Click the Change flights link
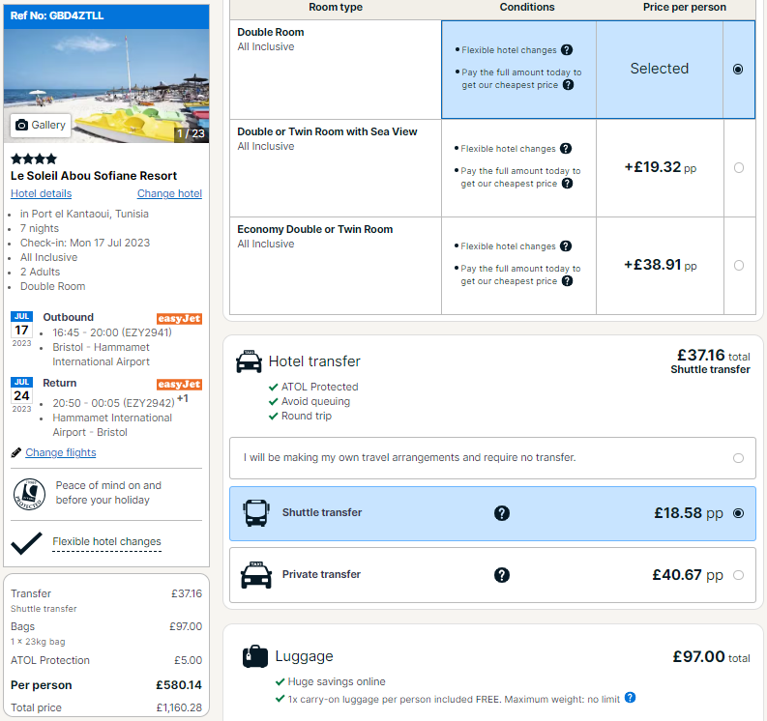 point(61,452)
